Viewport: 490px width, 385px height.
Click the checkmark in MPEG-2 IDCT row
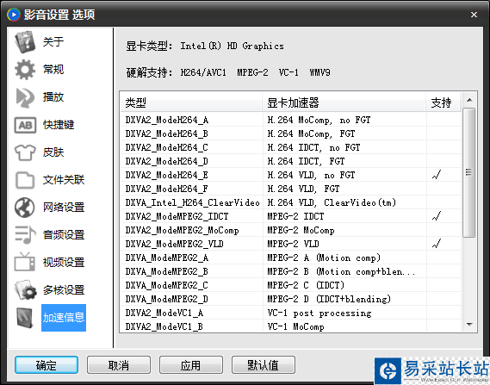click(437, 215)
